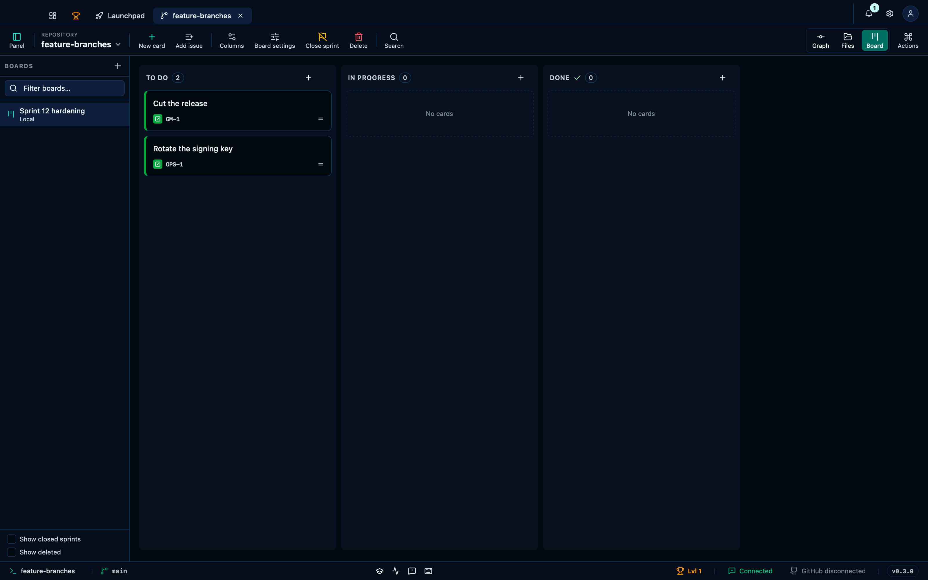Switch to Graph view
This screenshot has height=580, width=928.
click(821, 40)
